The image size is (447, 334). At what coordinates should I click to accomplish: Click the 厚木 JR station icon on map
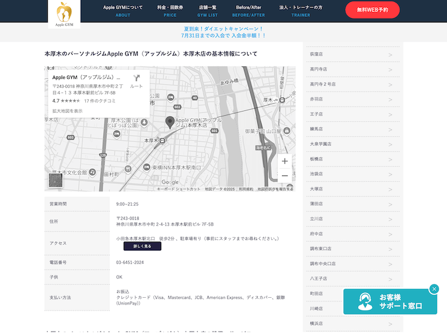coord(282,100)
